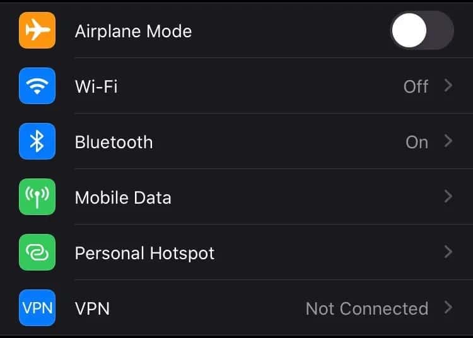Open Personal Hotspot using its chevron
The image size is (473, 338).
click(x=448, y=252)
